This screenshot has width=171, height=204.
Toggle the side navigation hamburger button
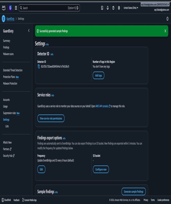click(x=4, y=19)
